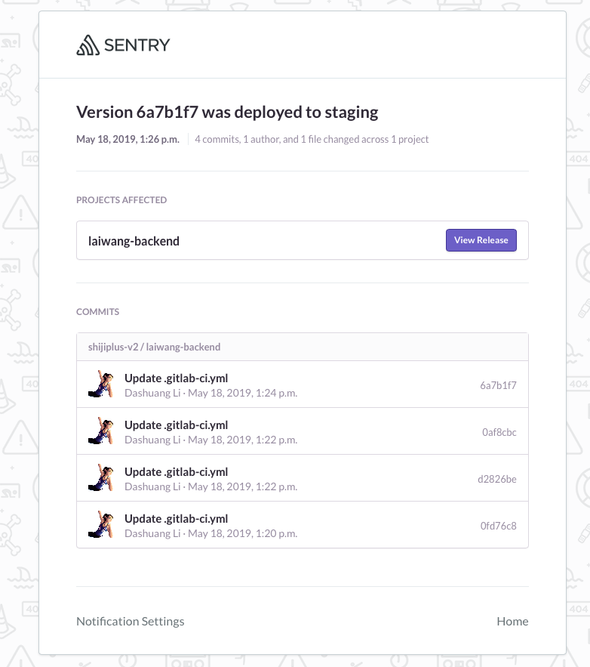Select the laiwang-backend project name

pos(134,241)
